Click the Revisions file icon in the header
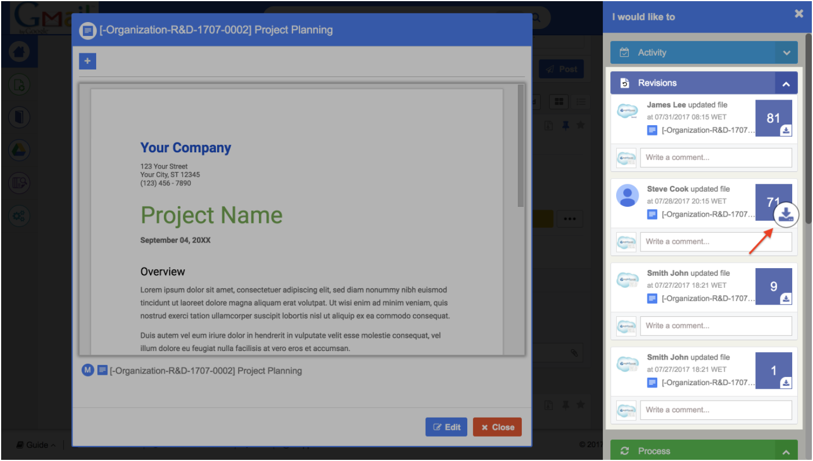This screenshot has width=813, height=461. 624,83
